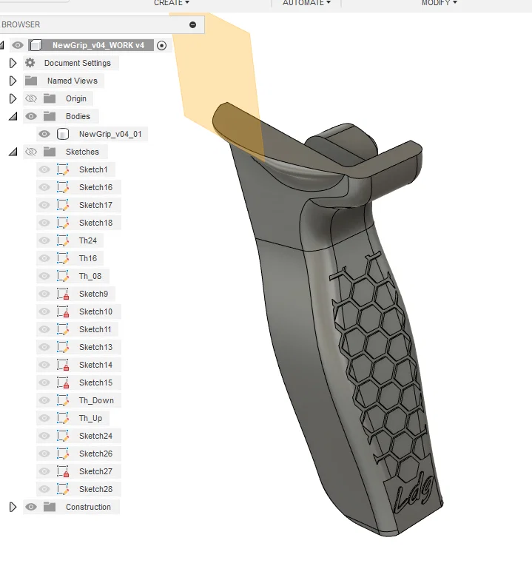Screen dimensions: 532x566
Task: Hide the Bodies folder
Action: [31, 116]
